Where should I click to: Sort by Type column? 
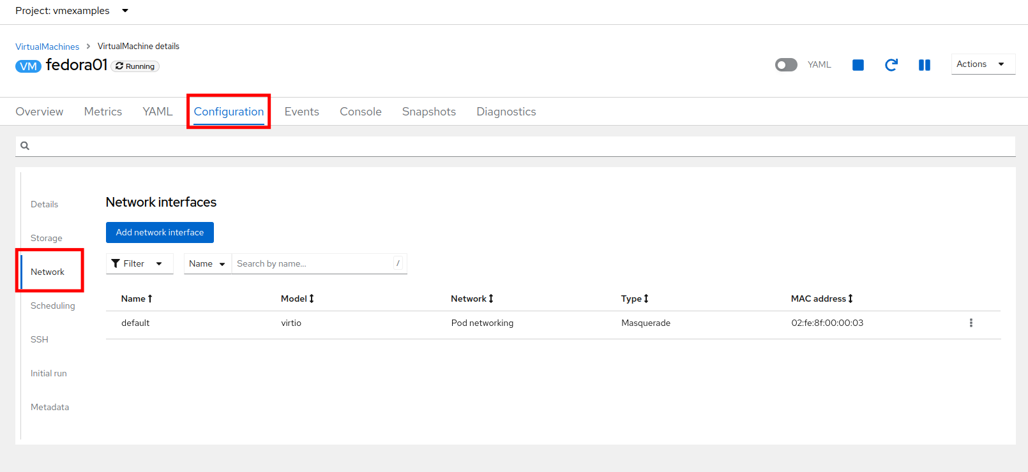[635, 299]
